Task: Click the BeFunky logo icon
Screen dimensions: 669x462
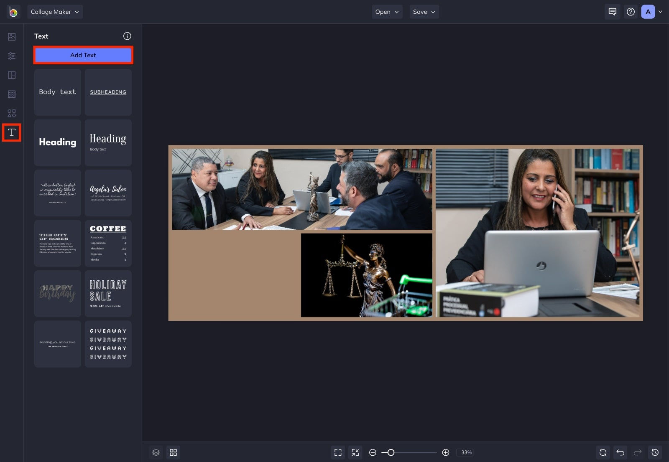Action: coord(13,12)
